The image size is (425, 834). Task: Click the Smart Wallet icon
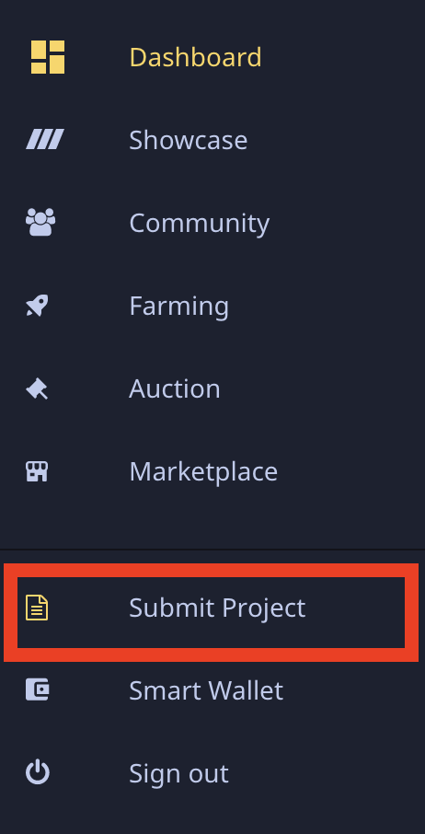(x=37, y=689)
